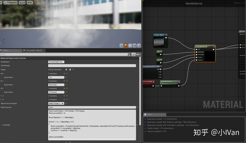
Task: Reset Inputs array to default
Action: [x=73, y=69]
